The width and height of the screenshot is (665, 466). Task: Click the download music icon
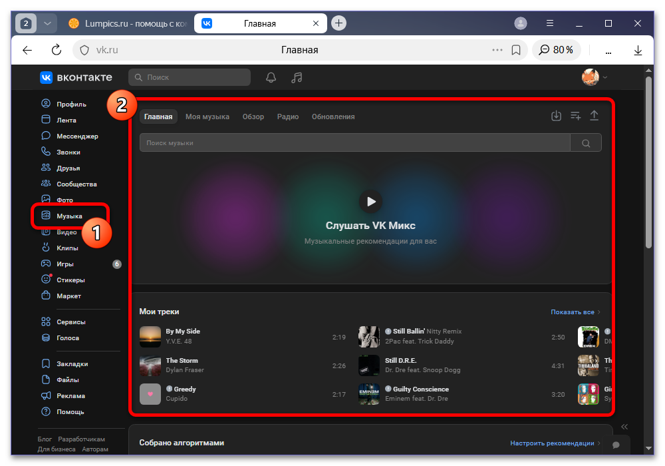pyautogui.click(x=556, y=115)
